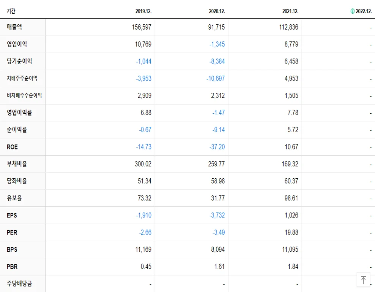Click quick ratio value 51.34
The height and width of the screenshot is (292, 375).
tap(145, 181)
